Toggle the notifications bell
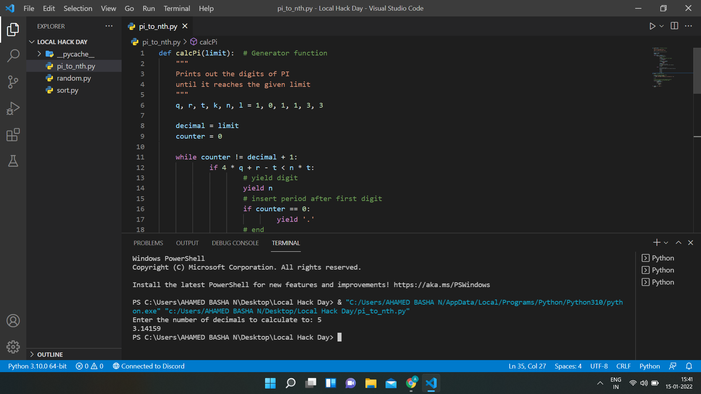This screenshot has height=394, width=701. (x=689, y=366)
